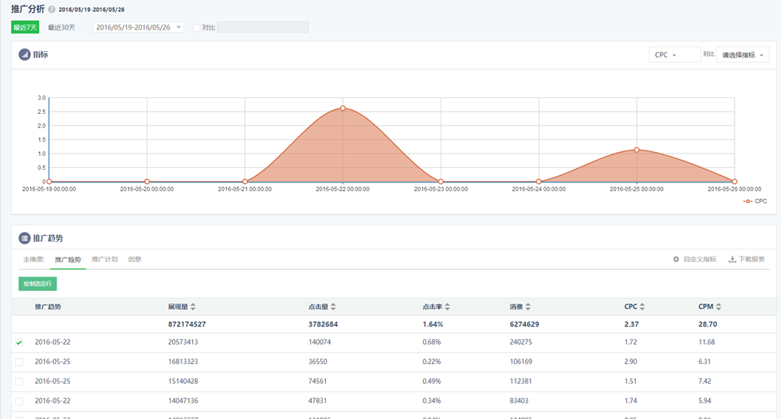This screenshot has height=419, width=781.
Task: Select the 最近30天 time range
Action: (61, 27)
